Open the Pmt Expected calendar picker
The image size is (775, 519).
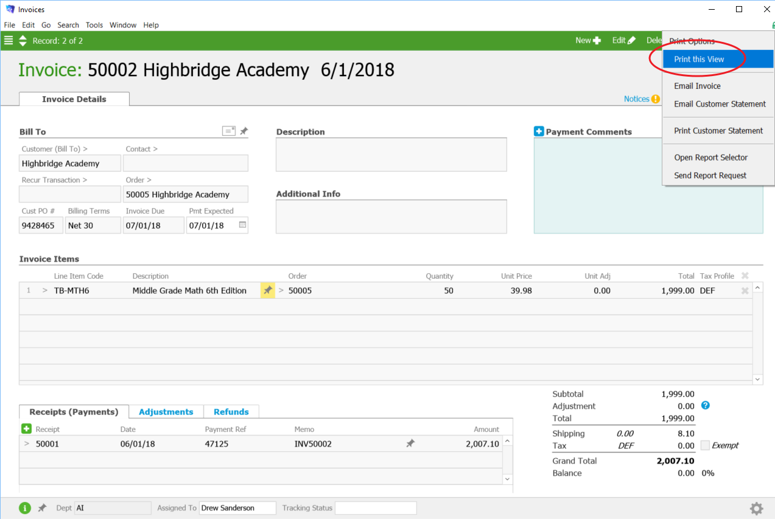[x=242, y=225]
